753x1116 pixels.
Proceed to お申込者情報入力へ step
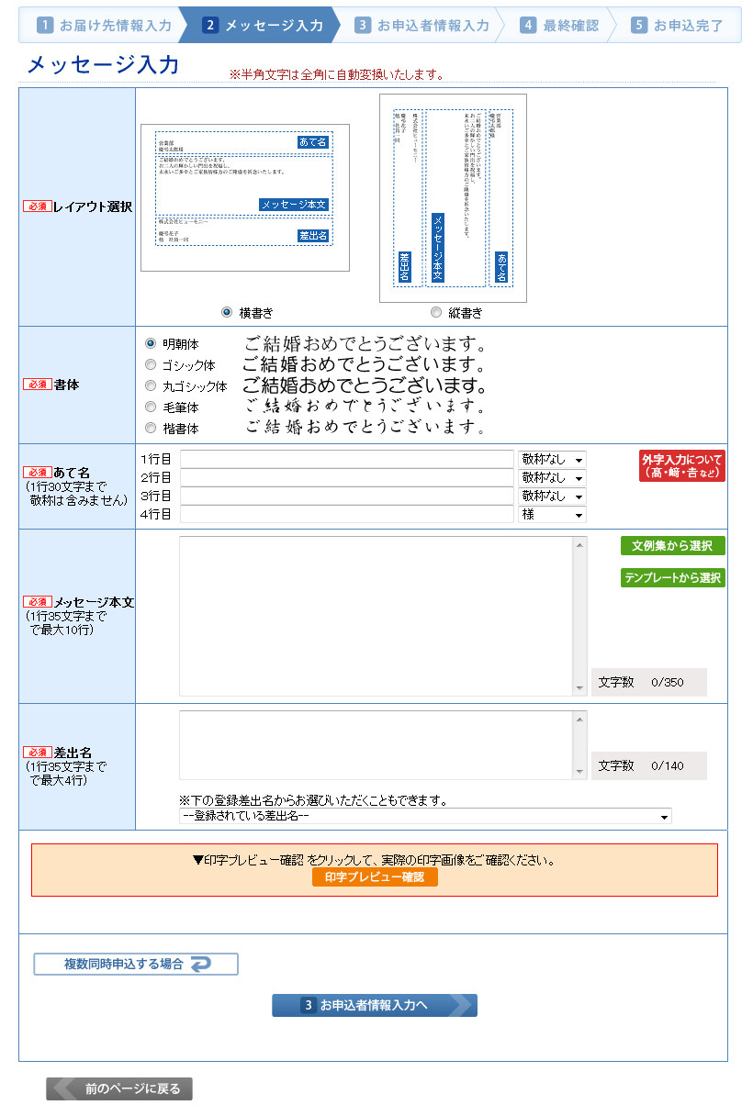pyautogui.click(x=374, y=1005)
